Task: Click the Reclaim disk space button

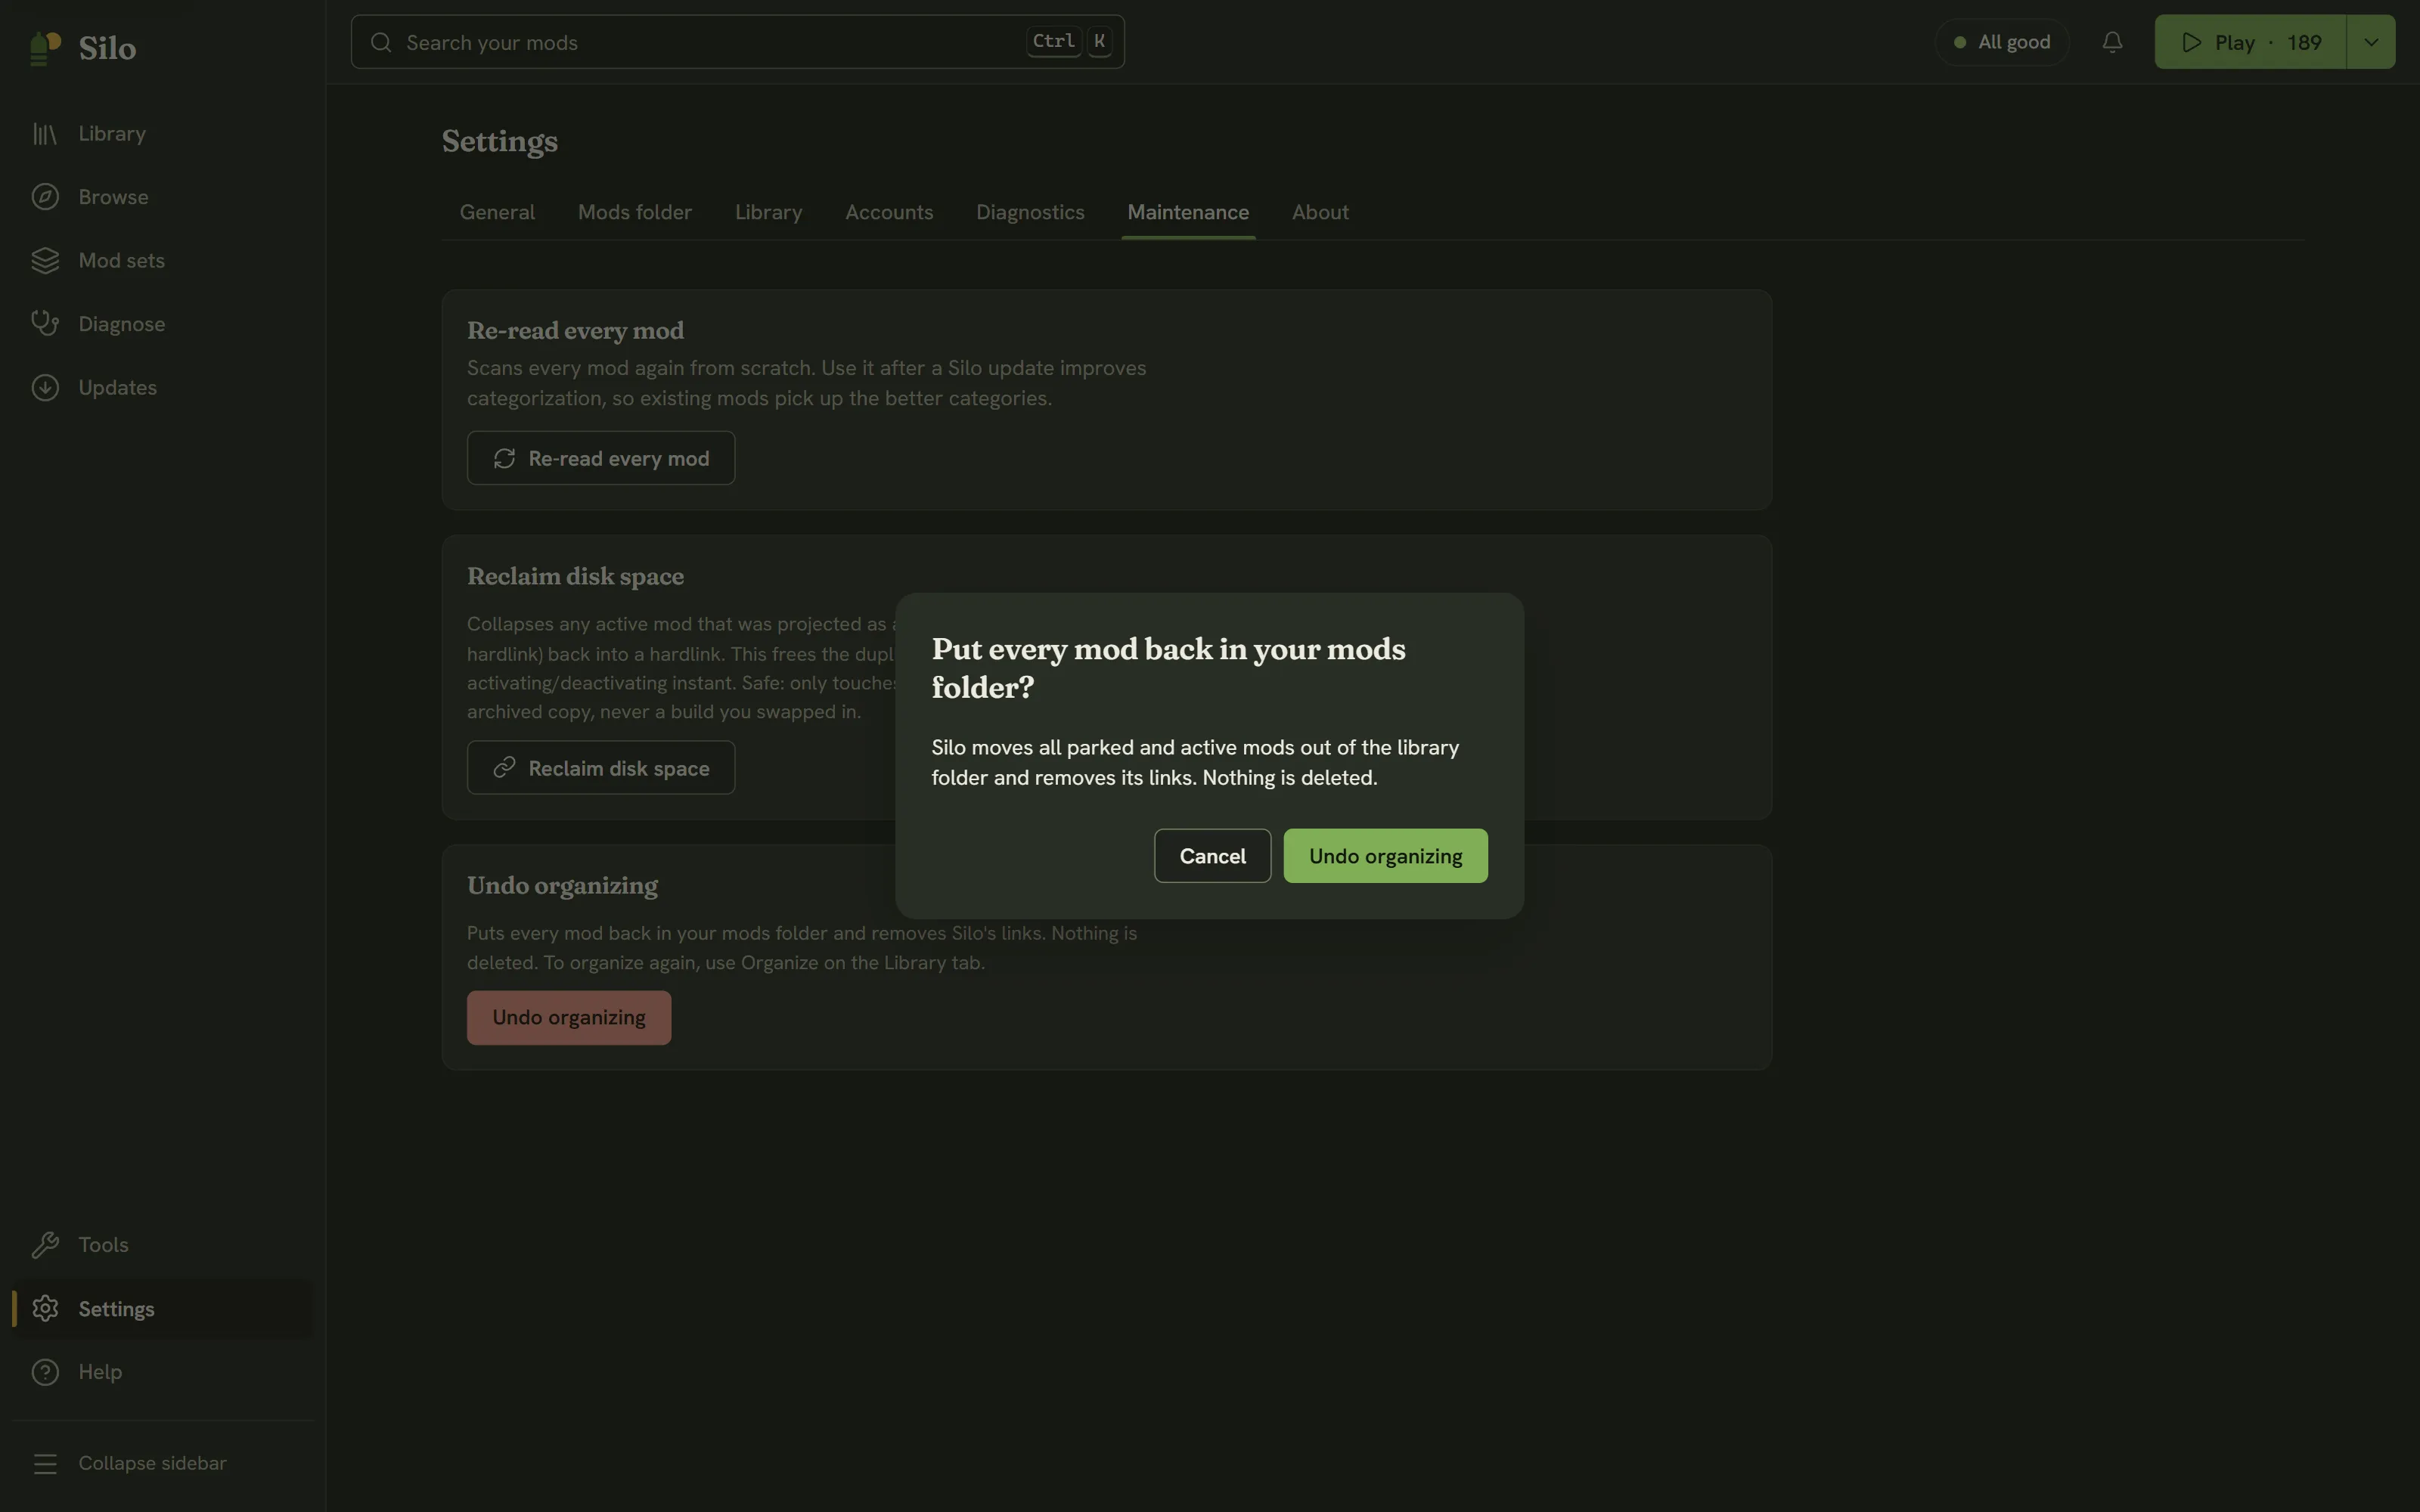Action: (601, 768)
